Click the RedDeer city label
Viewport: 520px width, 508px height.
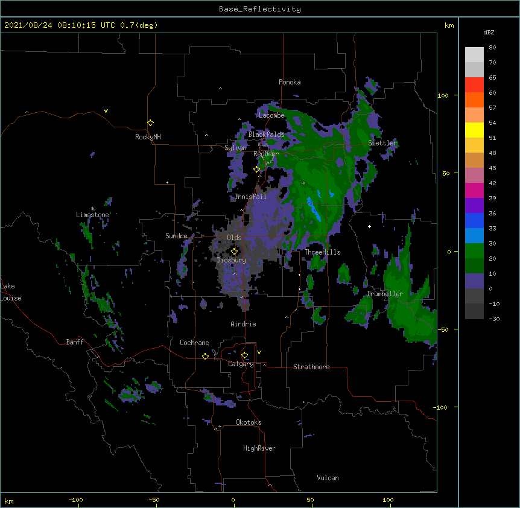(x=266, y=154)
